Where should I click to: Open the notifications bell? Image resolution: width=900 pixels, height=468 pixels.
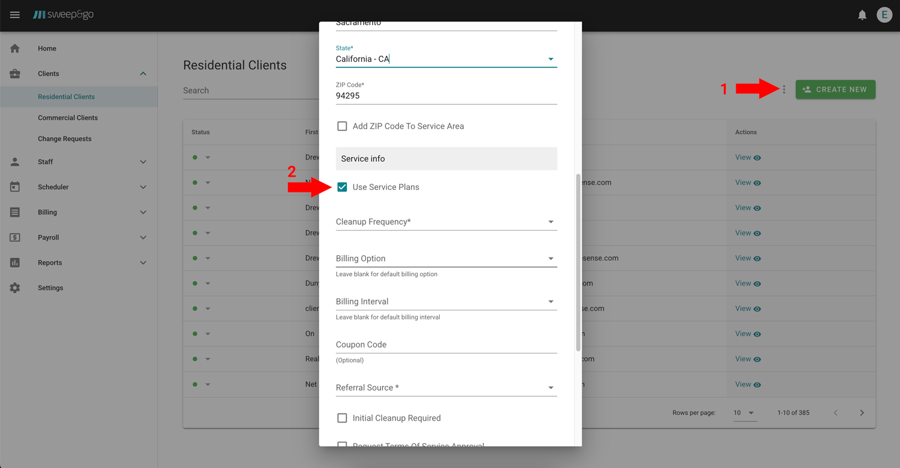click(x=862, y=14)
